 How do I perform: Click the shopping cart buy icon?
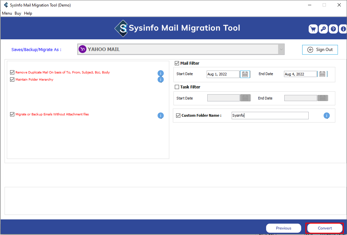[x=313, y=29]
